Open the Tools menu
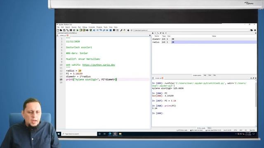The width and height of the screenshot is (264, 148). 106,27
